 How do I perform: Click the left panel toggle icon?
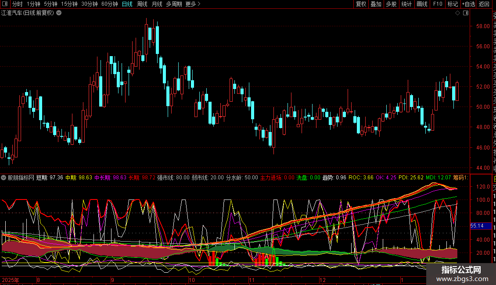(5, 4)
